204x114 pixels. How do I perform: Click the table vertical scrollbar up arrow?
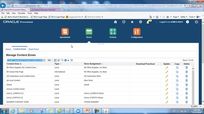(193, 69)
